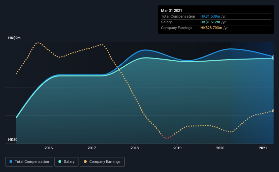Select the 2020 x-axis label

click(220, 148)
